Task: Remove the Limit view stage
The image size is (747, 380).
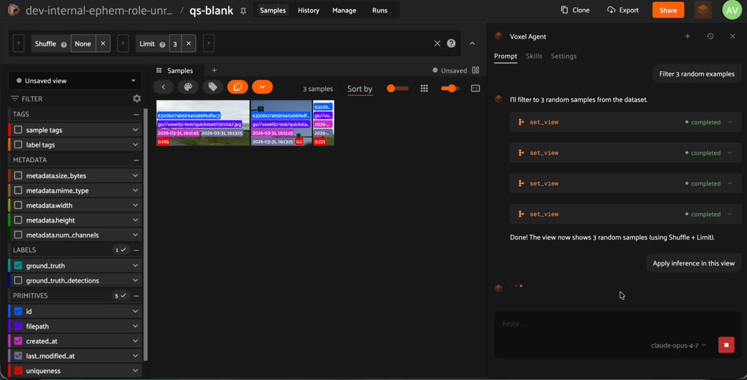Action: click(x=189, y=44)
